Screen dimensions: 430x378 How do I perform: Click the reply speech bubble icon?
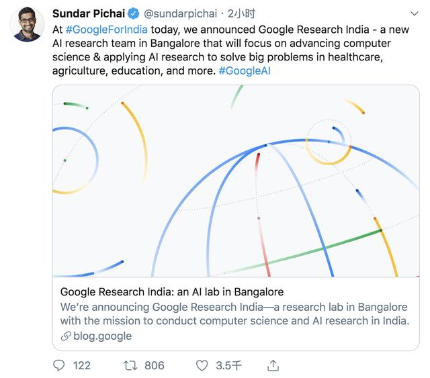tap(60, 365)
